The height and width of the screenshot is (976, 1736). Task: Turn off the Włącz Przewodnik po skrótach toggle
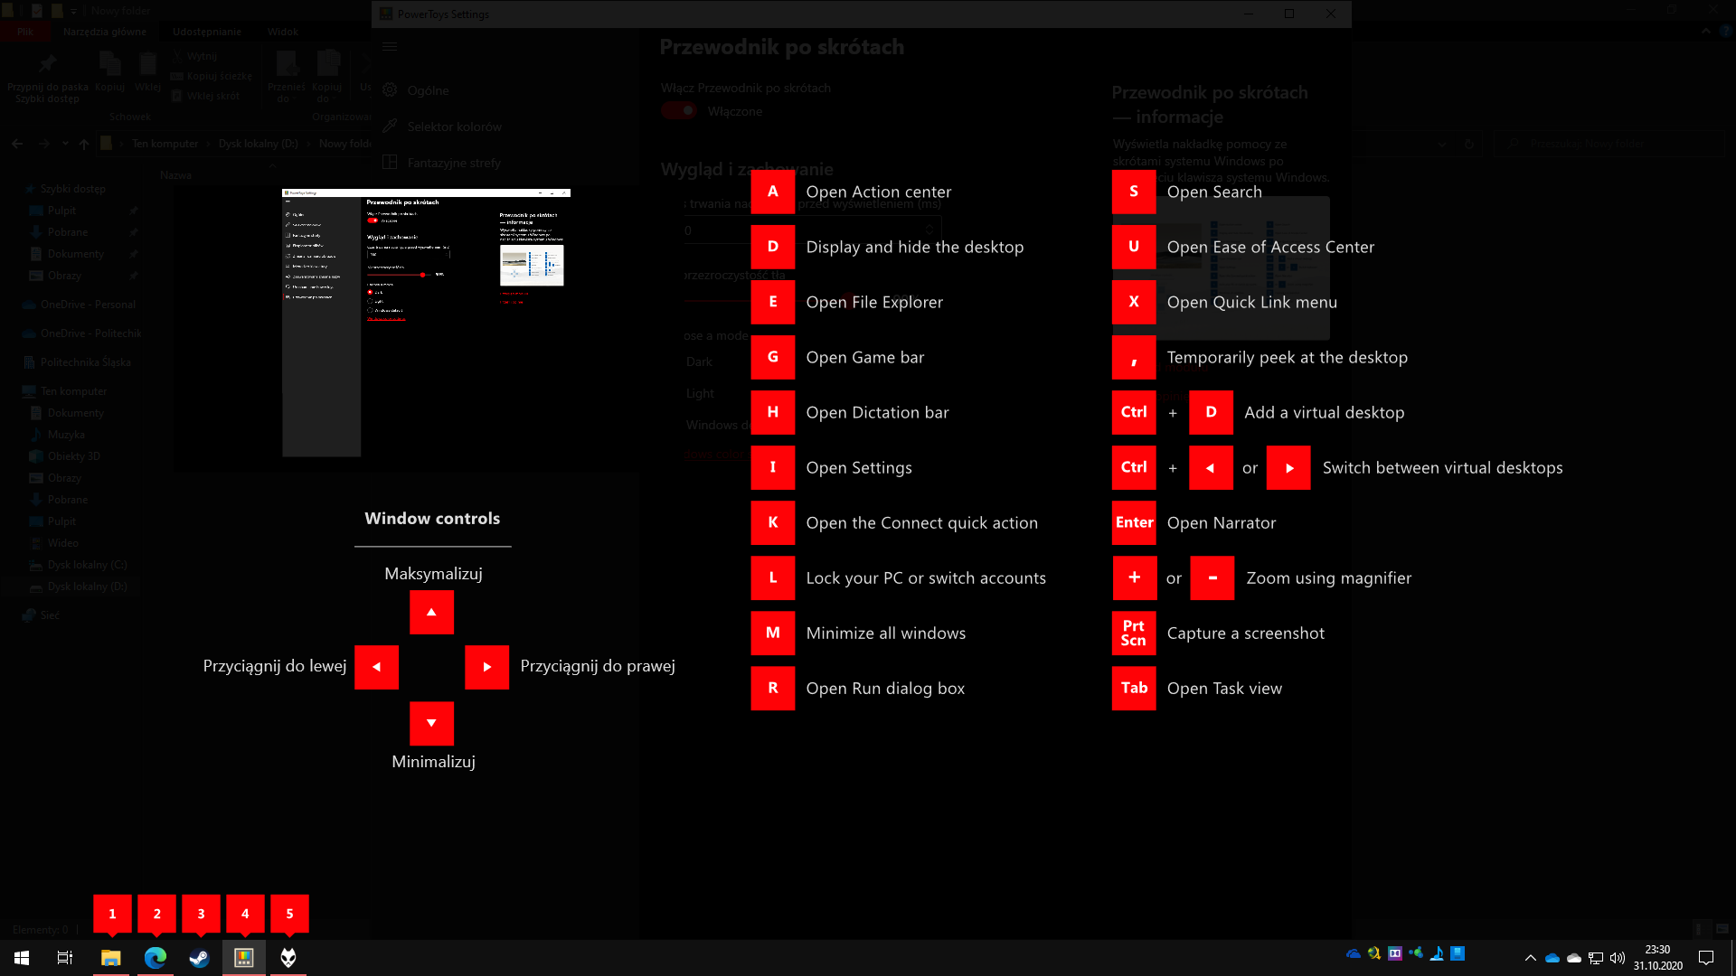coord(679,110)
